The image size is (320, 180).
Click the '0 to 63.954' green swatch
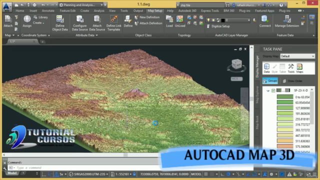point(285,97)
